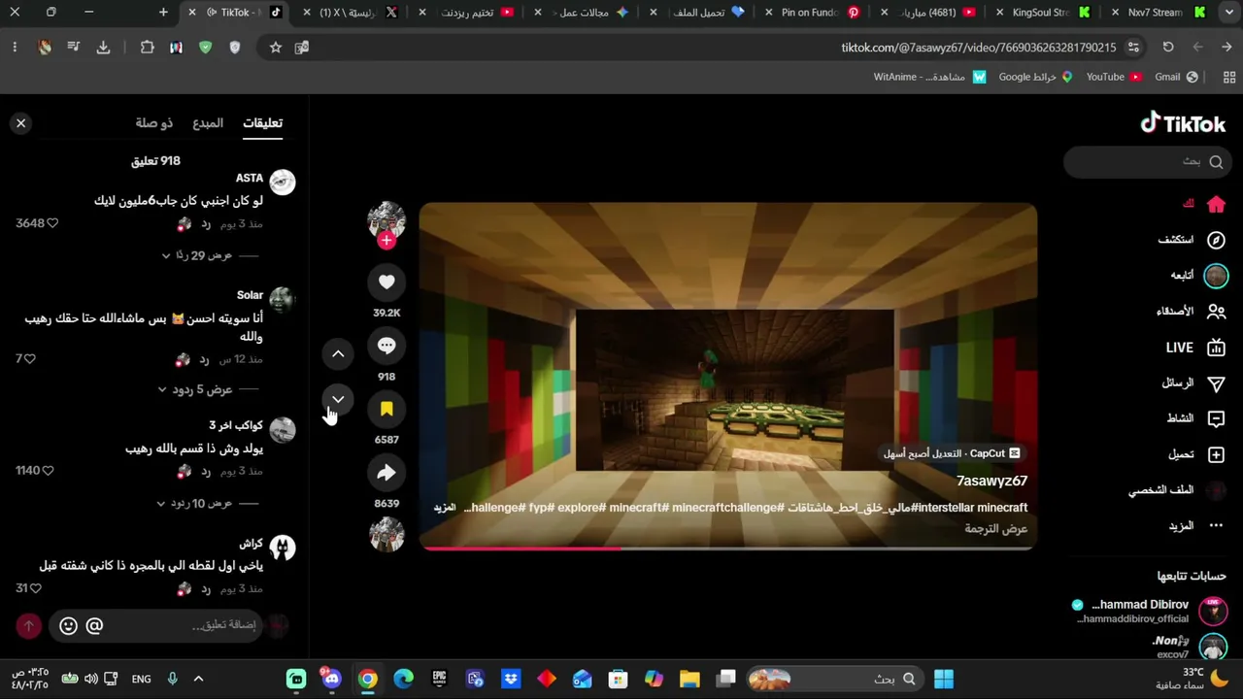Post the comment with the red arrow button
This screenshot has width=1243, height=699.
point(28,625)
